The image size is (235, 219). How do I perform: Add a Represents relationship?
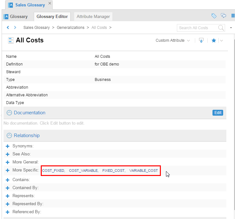7,196
